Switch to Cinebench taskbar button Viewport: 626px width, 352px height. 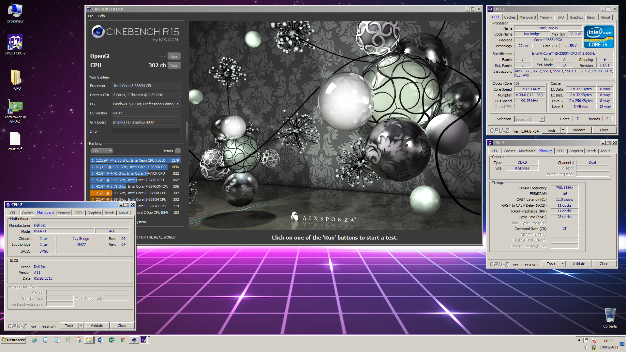134,340
